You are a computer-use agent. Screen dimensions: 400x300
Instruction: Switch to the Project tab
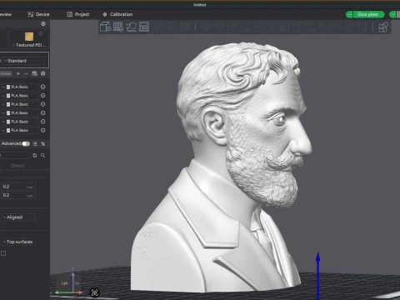[78, 14]
